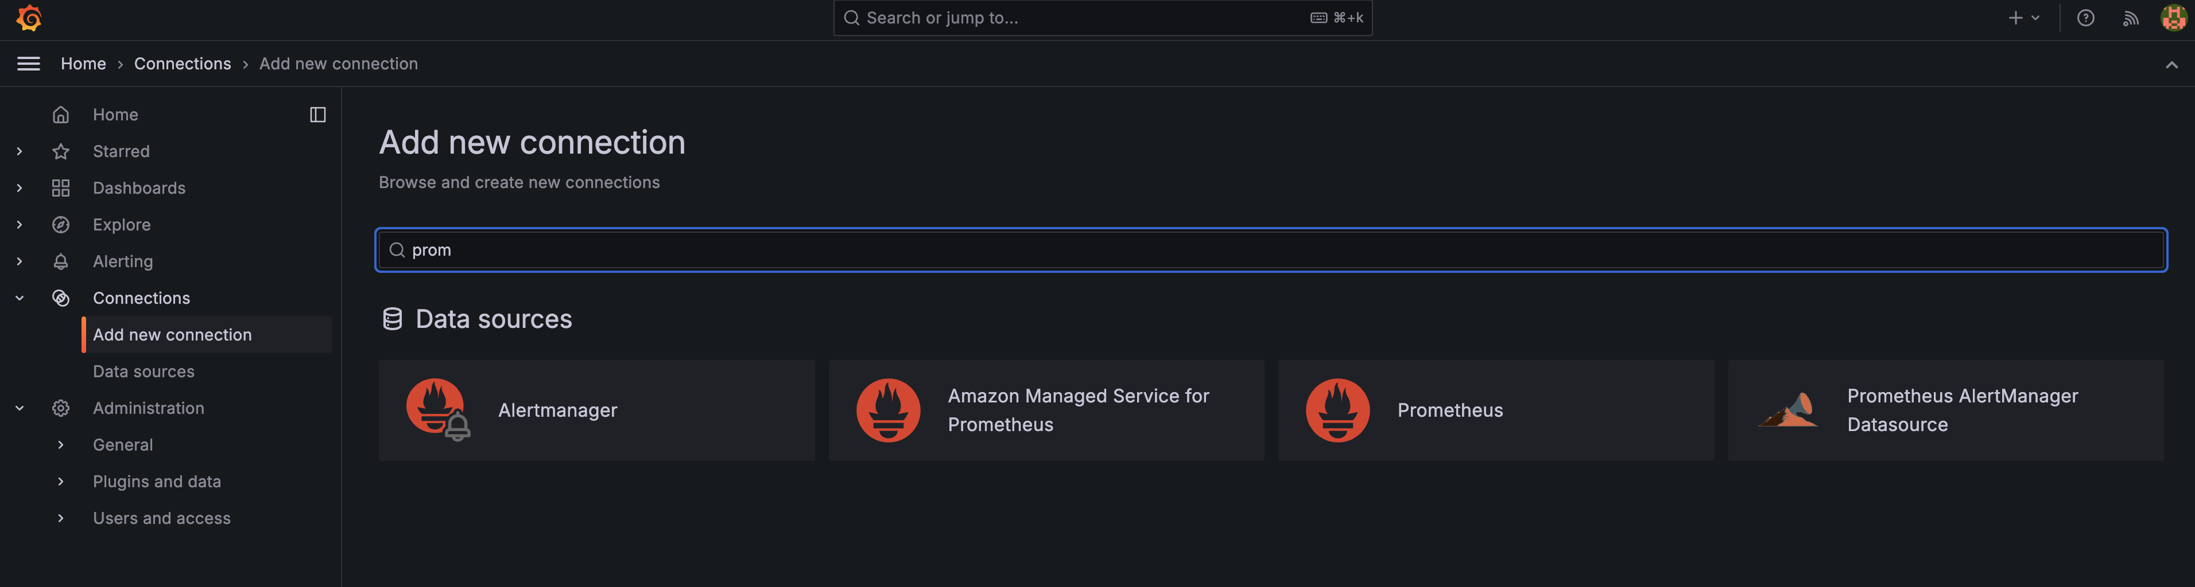This screenshot has height=587, width=2195.
Task: Toggle the hamburger menu icon
Action: pos(29,64)
